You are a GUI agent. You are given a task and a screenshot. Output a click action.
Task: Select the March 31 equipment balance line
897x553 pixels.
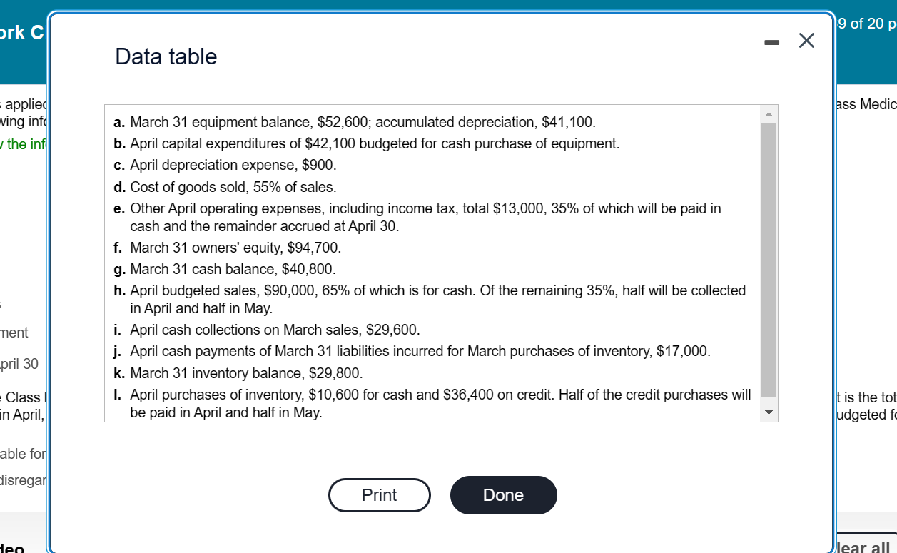(x=355, y=122)
